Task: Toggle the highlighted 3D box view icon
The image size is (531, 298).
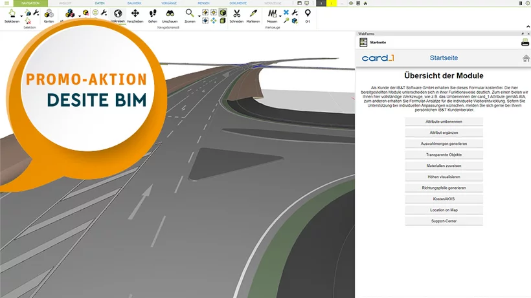Action: coord(223,12)
